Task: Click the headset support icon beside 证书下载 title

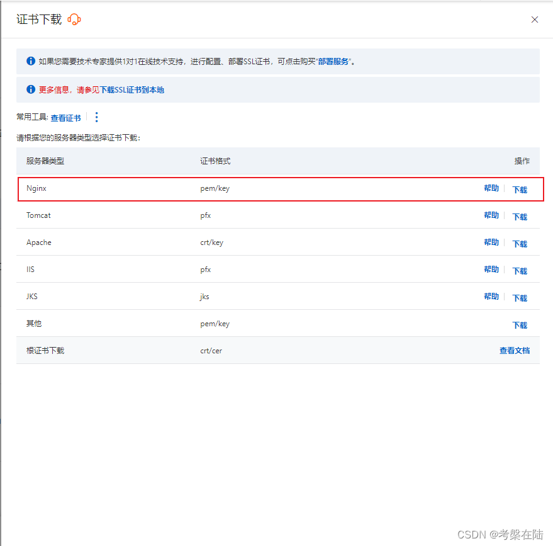Action: (x=74, y=20)
